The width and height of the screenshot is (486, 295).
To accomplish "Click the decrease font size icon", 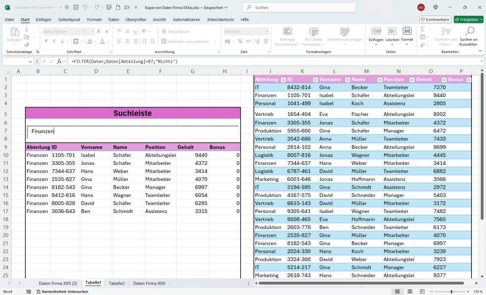I will pyautogui.click(x=107, y=31).
